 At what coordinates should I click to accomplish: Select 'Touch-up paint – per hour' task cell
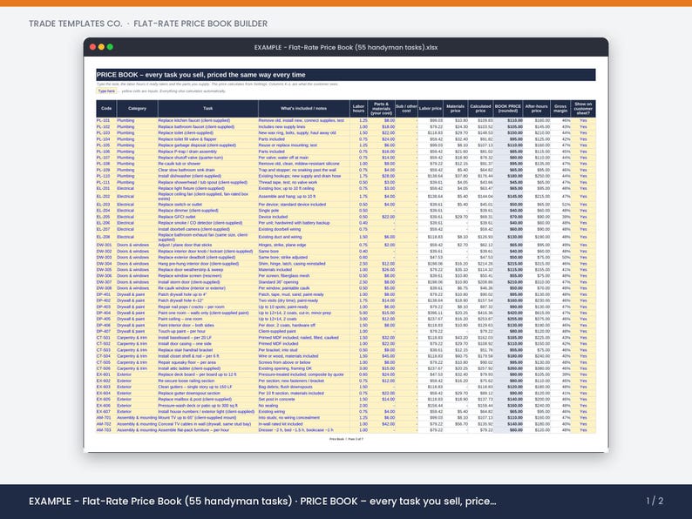[x=208, y=331]
